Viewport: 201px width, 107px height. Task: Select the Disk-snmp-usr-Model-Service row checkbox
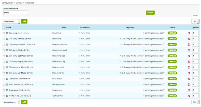[x=4, y=67]
